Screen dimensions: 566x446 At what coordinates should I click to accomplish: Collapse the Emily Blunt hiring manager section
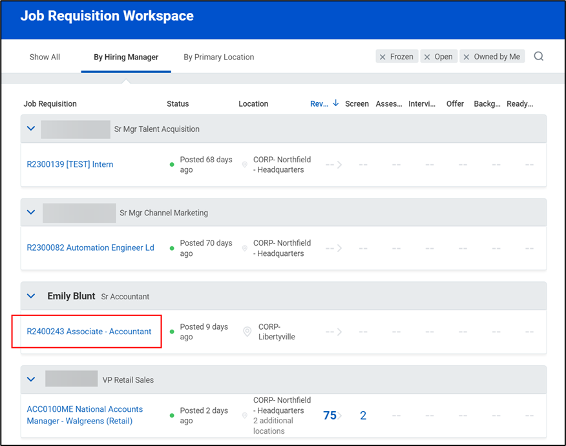[x=30, y=296]
